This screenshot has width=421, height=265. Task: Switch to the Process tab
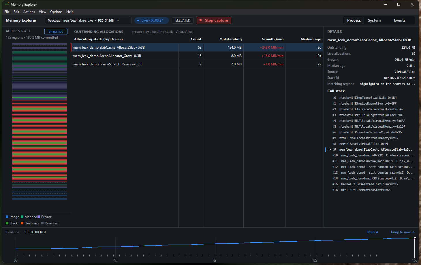354,20
